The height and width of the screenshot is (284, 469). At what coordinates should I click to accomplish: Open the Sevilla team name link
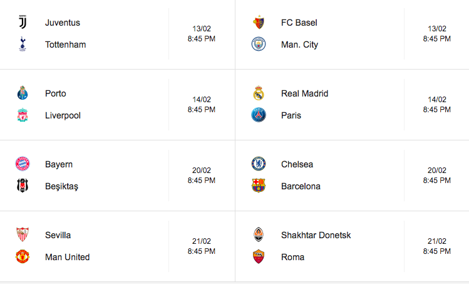[58, 235]
